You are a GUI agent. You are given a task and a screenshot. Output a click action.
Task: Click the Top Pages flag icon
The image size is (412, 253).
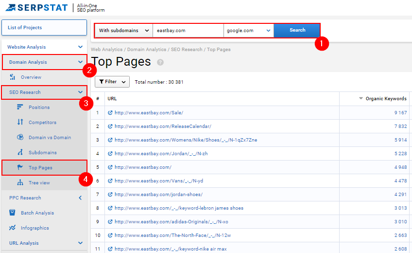pos(20,167)
